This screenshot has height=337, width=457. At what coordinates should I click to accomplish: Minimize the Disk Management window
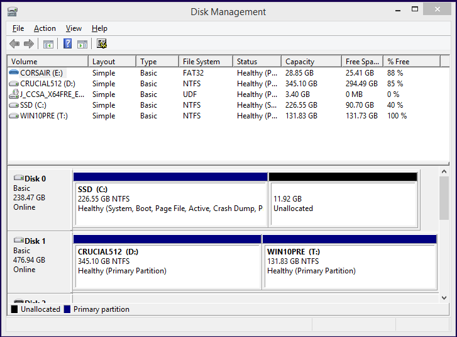398,9
